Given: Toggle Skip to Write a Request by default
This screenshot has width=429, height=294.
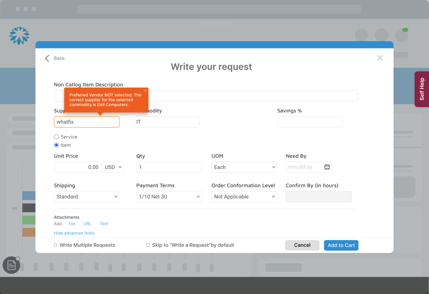Looking at the screenshot, I should (x=148, y=245).
